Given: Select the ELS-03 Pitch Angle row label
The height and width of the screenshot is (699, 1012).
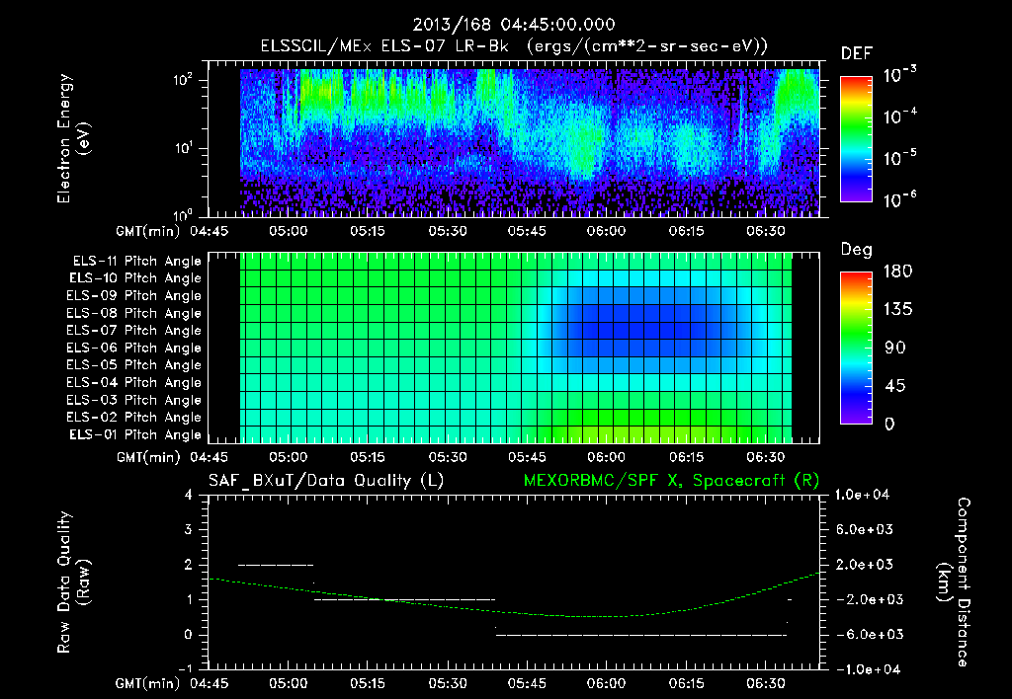Looking at the screenshot, I should tap(134, 401).
